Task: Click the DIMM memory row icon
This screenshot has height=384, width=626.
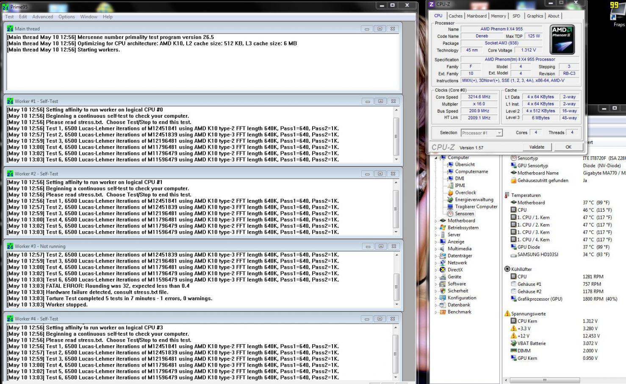Action: [x=513, y=351]
